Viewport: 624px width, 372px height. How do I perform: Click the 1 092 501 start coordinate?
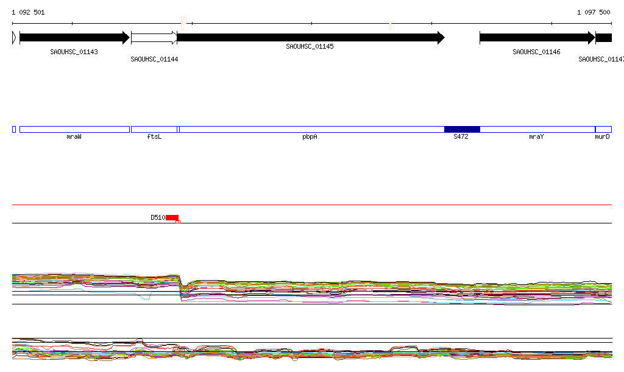click(28, 12)
